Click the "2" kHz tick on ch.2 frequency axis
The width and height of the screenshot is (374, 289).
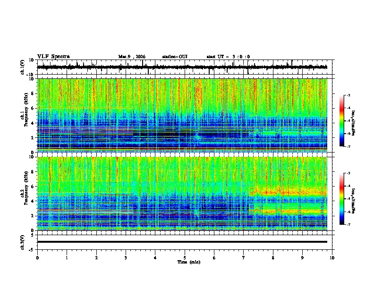33,216
